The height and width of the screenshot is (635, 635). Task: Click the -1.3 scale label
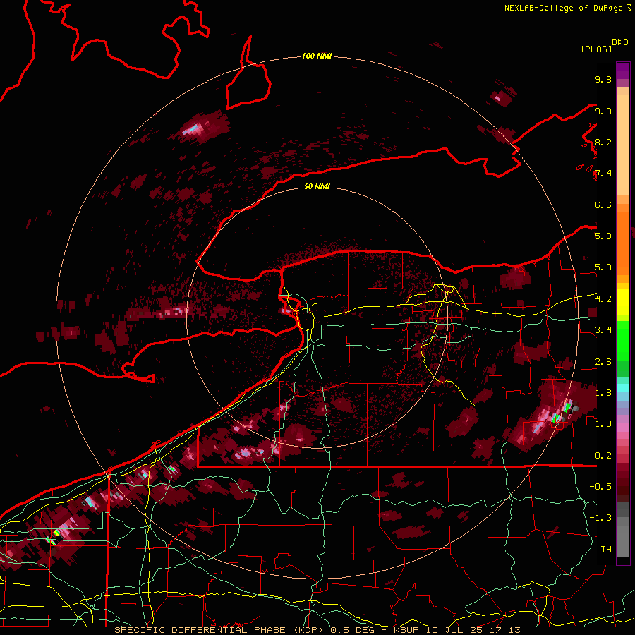point(600,518)
